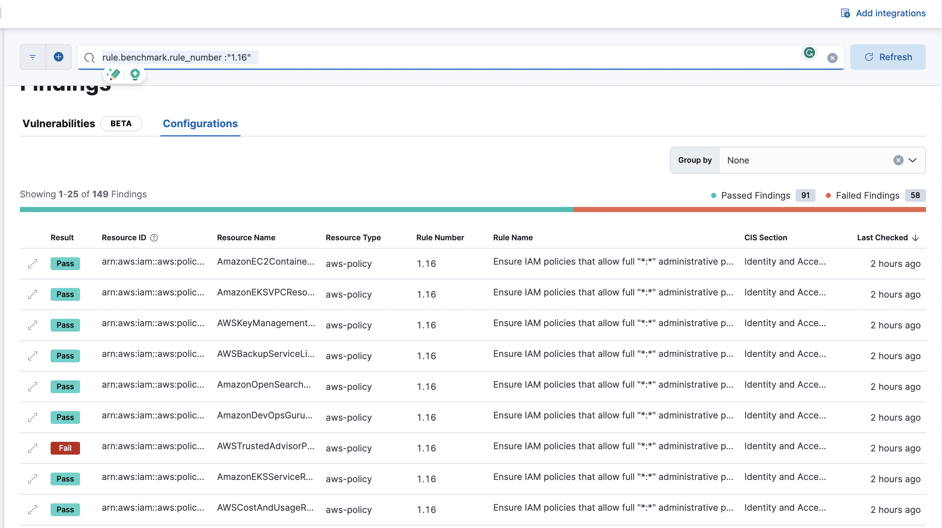Click the Add integrations icon in the top bar
This screenshot has height=528, width=942.
(845, 13)
